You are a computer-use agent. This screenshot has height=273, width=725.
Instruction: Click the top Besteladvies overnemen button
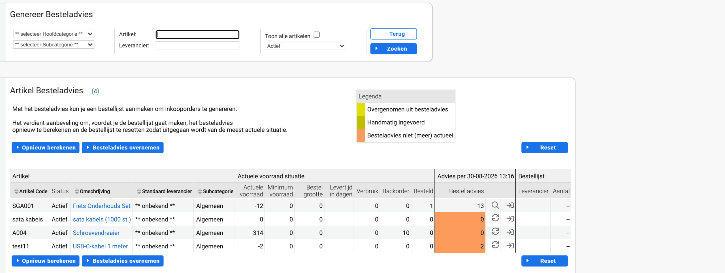tap(123, 148)
